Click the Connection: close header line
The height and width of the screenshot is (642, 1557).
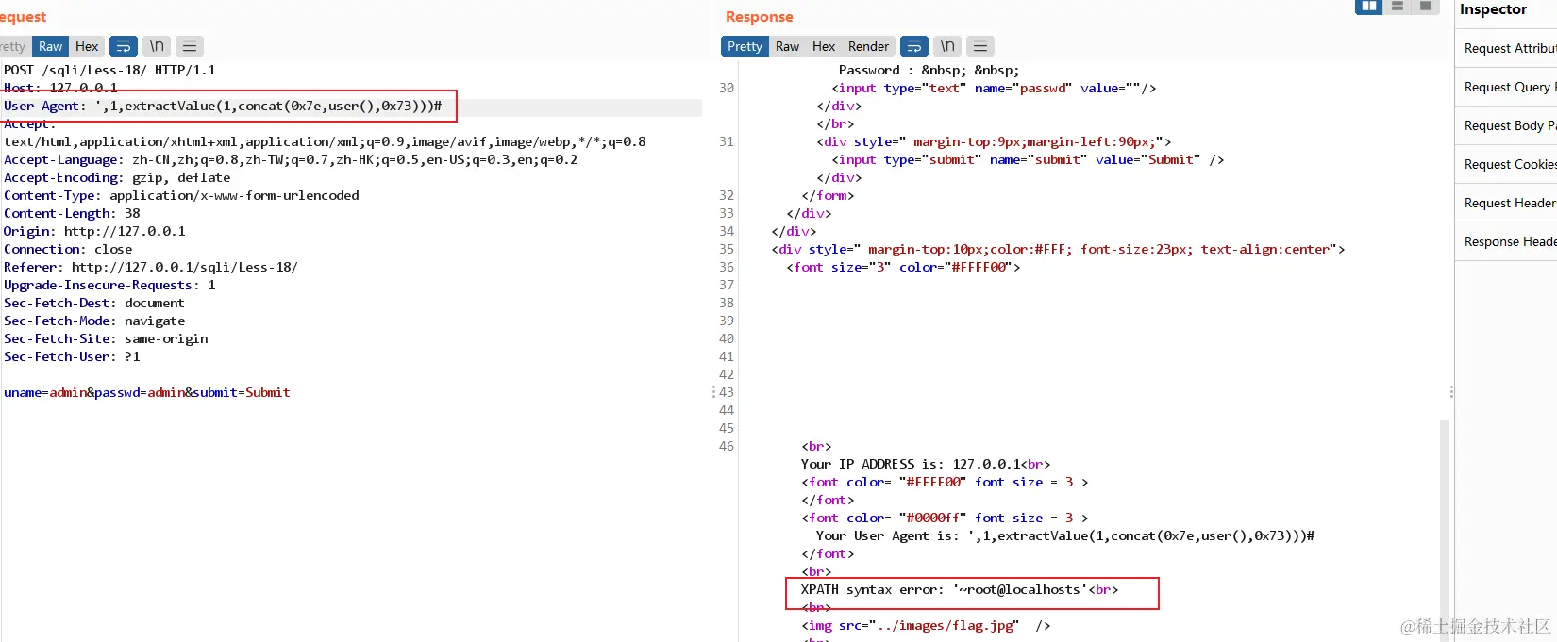(68, 249)
